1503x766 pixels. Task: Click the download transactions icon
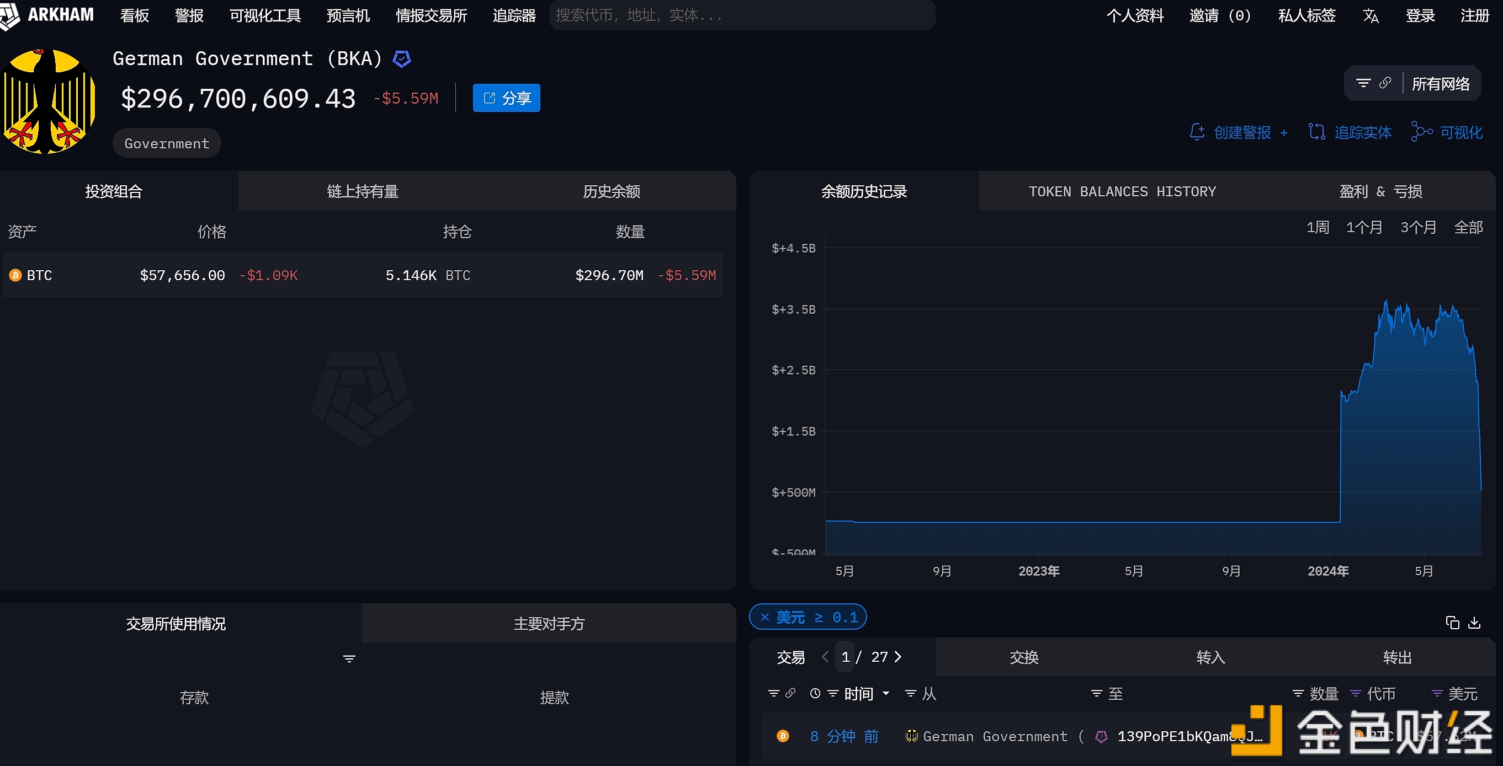click(x=1474, y=623)
